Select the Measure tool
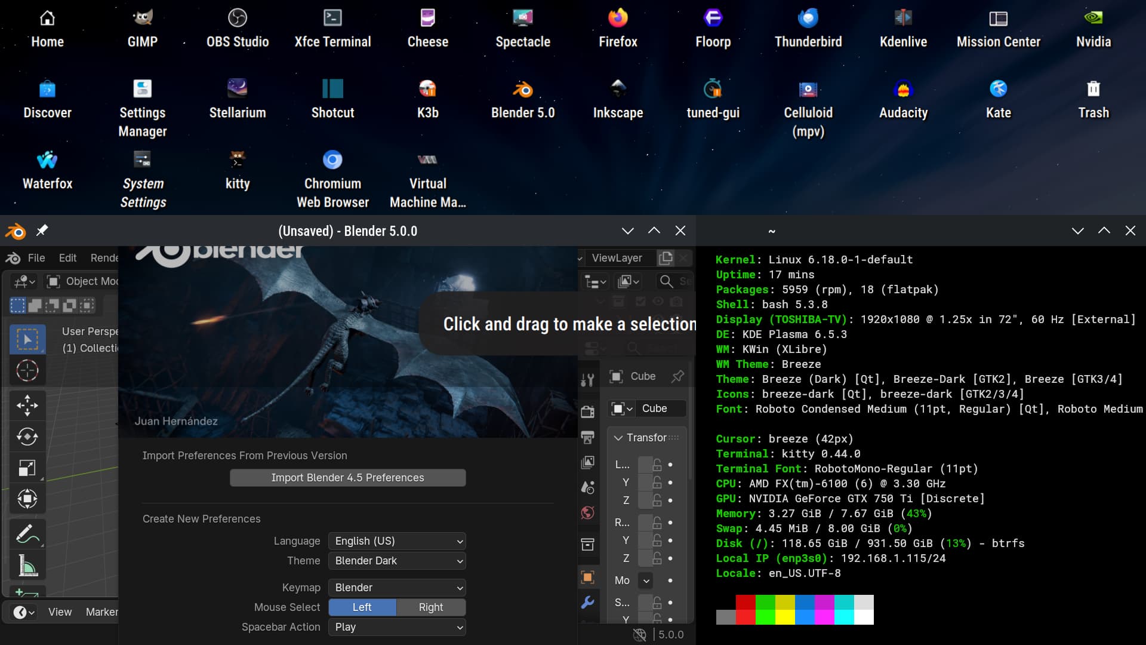The width and height of the screenshot is (1146, 645). (x=27, y=565)
